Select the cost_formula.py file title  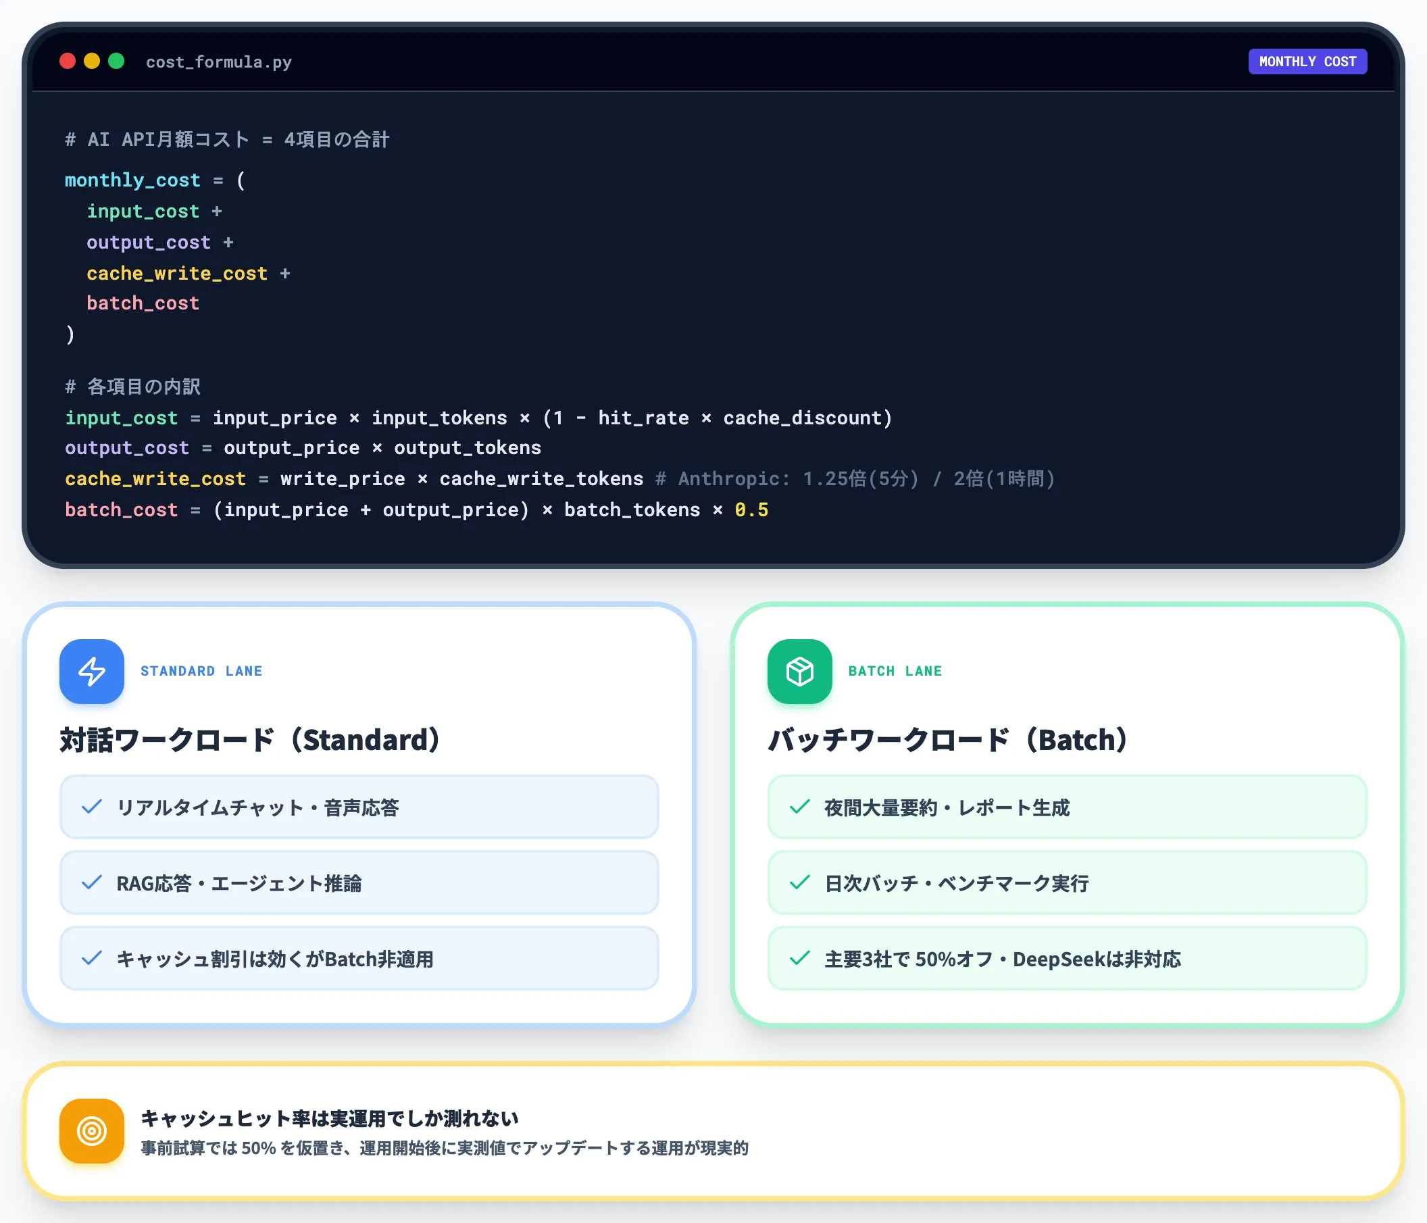(219, 62)
